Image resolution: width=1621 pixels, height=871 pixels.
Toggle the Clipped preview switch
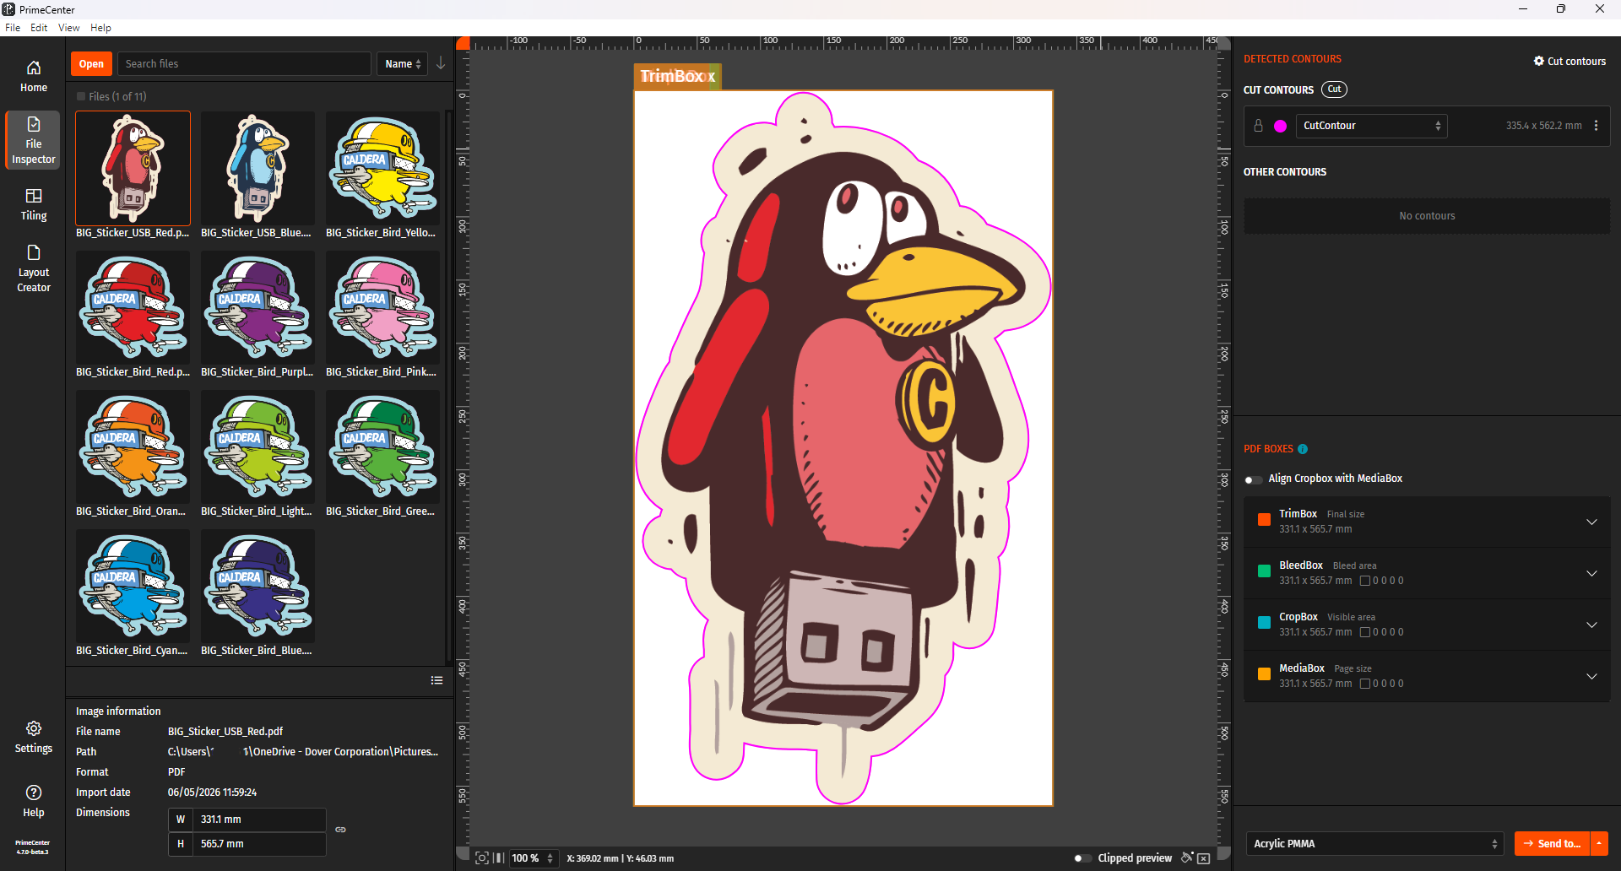[1082, 858]
